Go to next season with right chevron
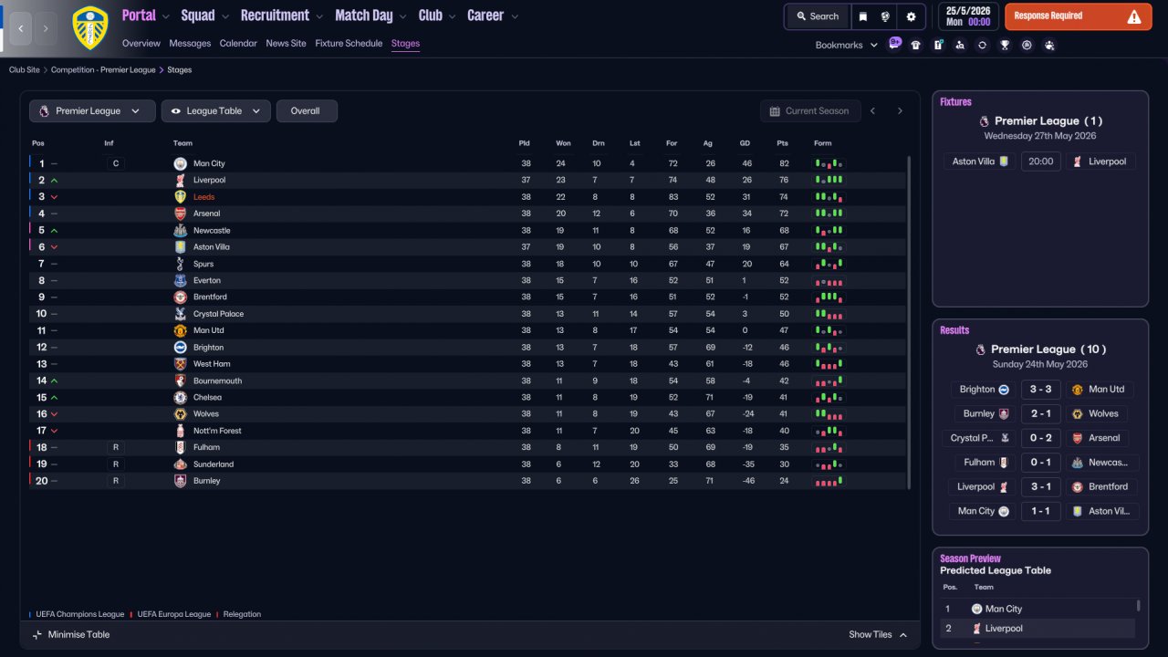The image size is (1168, 657). (900, 111)
